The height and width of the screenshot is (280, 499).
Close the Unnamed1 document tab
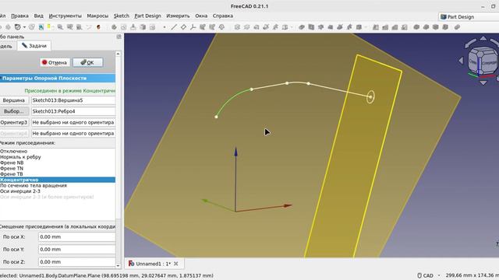176,264
